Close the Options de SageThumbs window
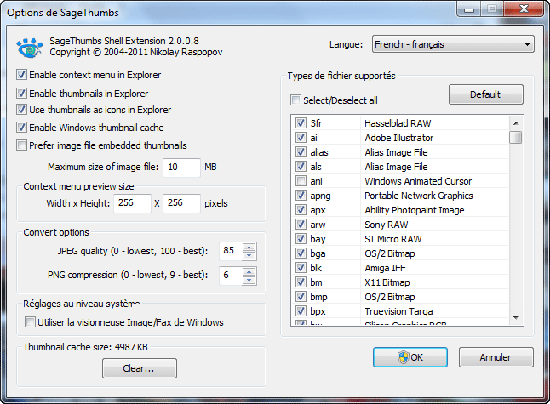 (524, 9)
